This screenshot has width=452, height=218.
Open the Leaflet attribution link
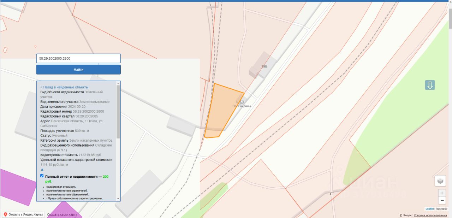(x=429, y=209)
